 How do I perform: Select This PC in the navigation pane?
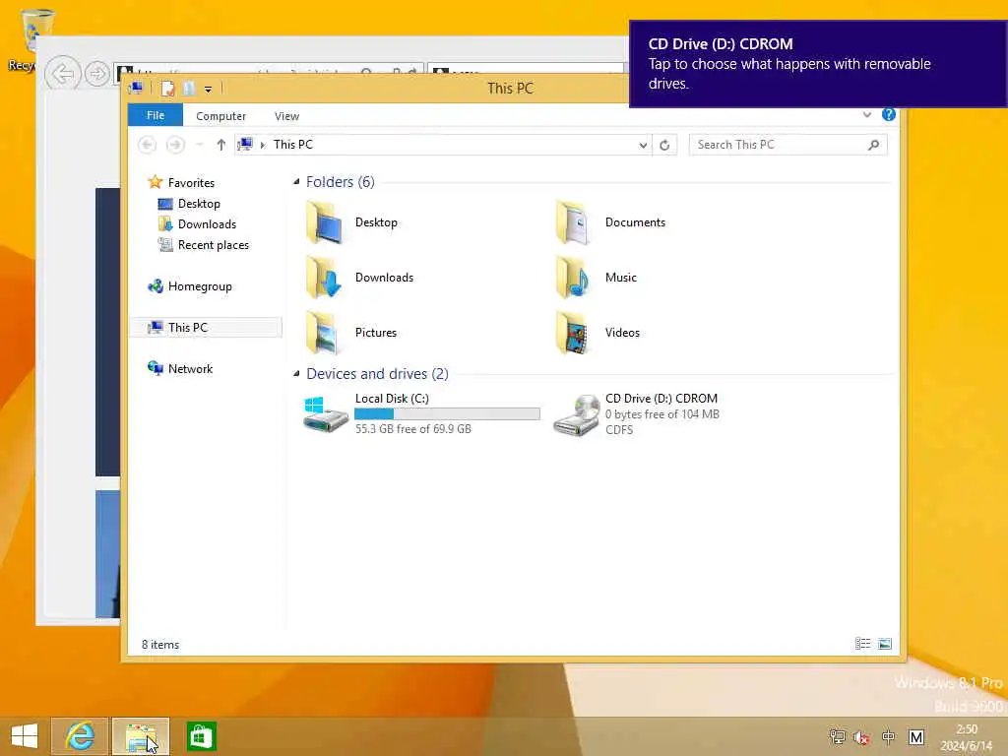(x=188, y=327)
